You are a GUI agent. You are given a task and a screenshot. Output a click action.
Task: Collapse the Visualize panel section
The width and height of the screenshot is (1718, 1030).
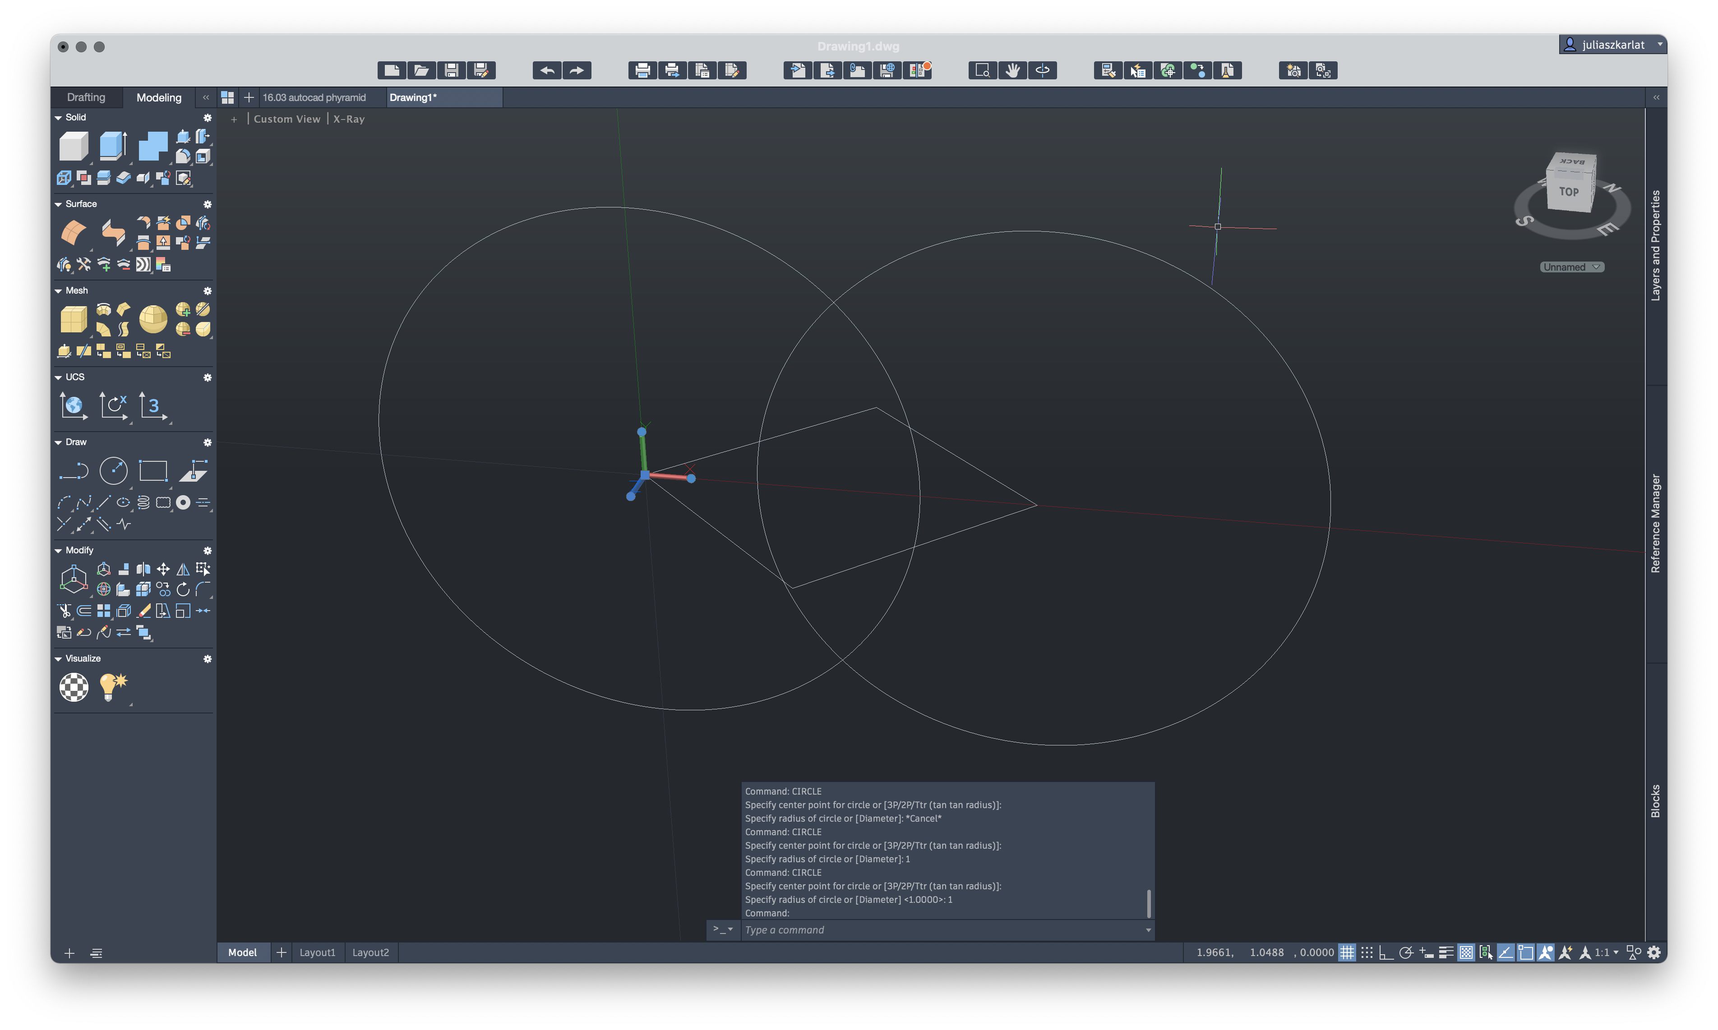[x=58, y=659]
